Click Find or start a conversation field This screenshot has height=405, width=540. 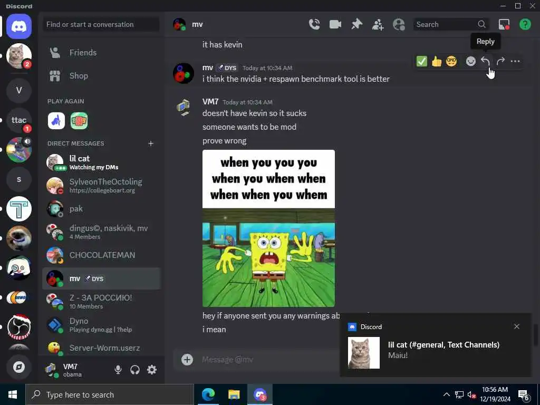(101, 24)
